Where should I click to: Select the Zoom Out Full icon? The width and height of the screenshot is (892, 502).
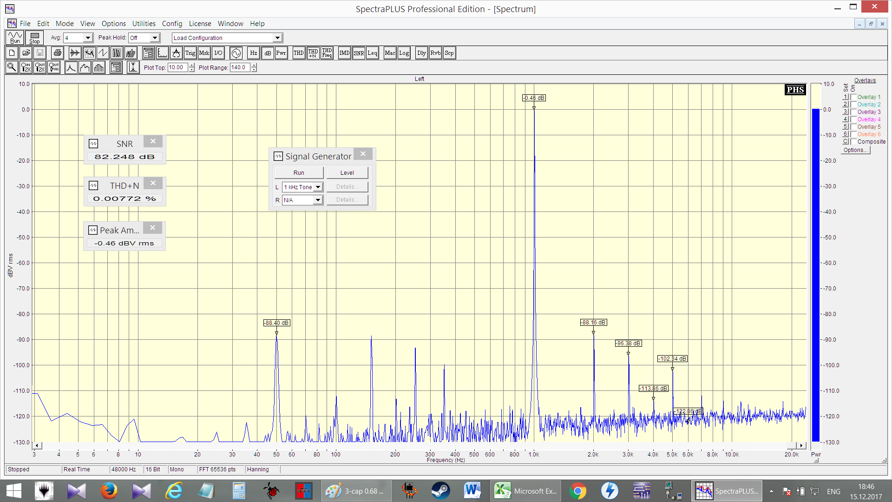54,67
